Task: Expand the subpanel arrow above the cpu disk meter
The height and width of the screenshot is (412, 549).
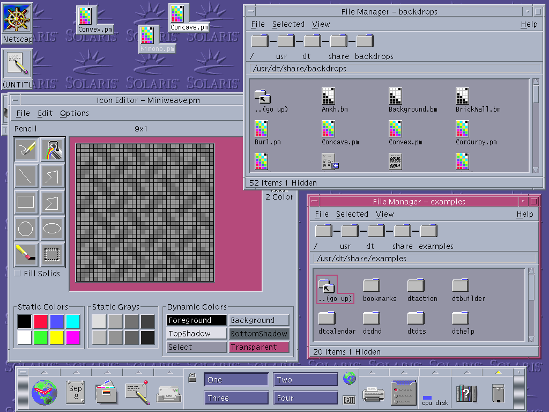Action: tap(435, 372)
